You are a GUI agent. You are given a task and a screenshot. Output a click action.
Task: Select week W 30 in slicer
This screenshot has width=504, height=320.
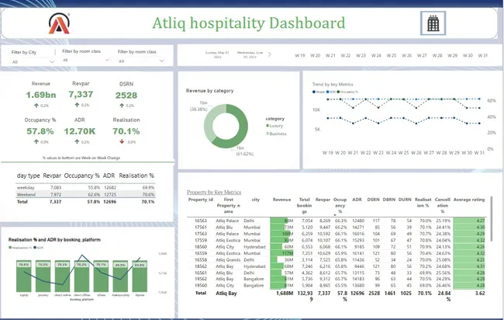coord(468,55)
